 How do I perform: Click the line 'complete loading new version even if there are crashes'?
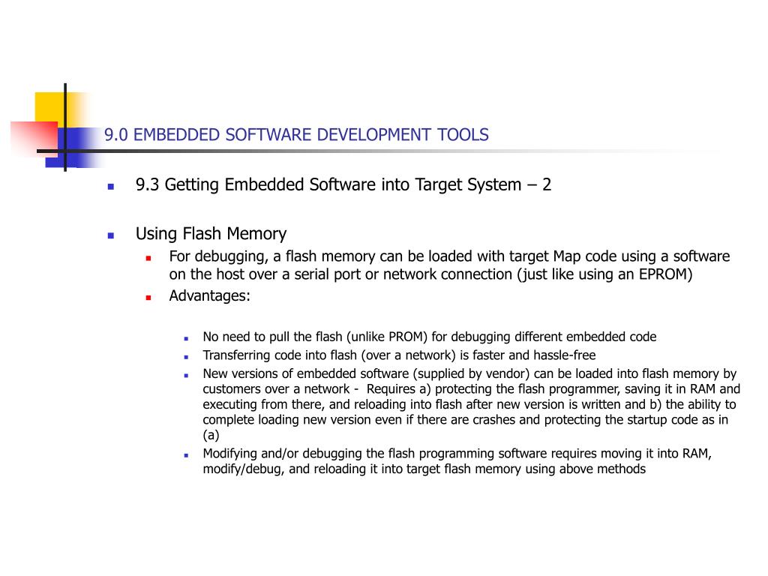click(x=465, y=420)
